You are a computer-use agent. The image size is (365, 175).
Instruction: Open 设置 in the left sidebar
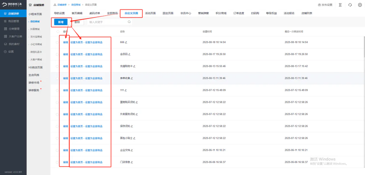pos(13,52)
